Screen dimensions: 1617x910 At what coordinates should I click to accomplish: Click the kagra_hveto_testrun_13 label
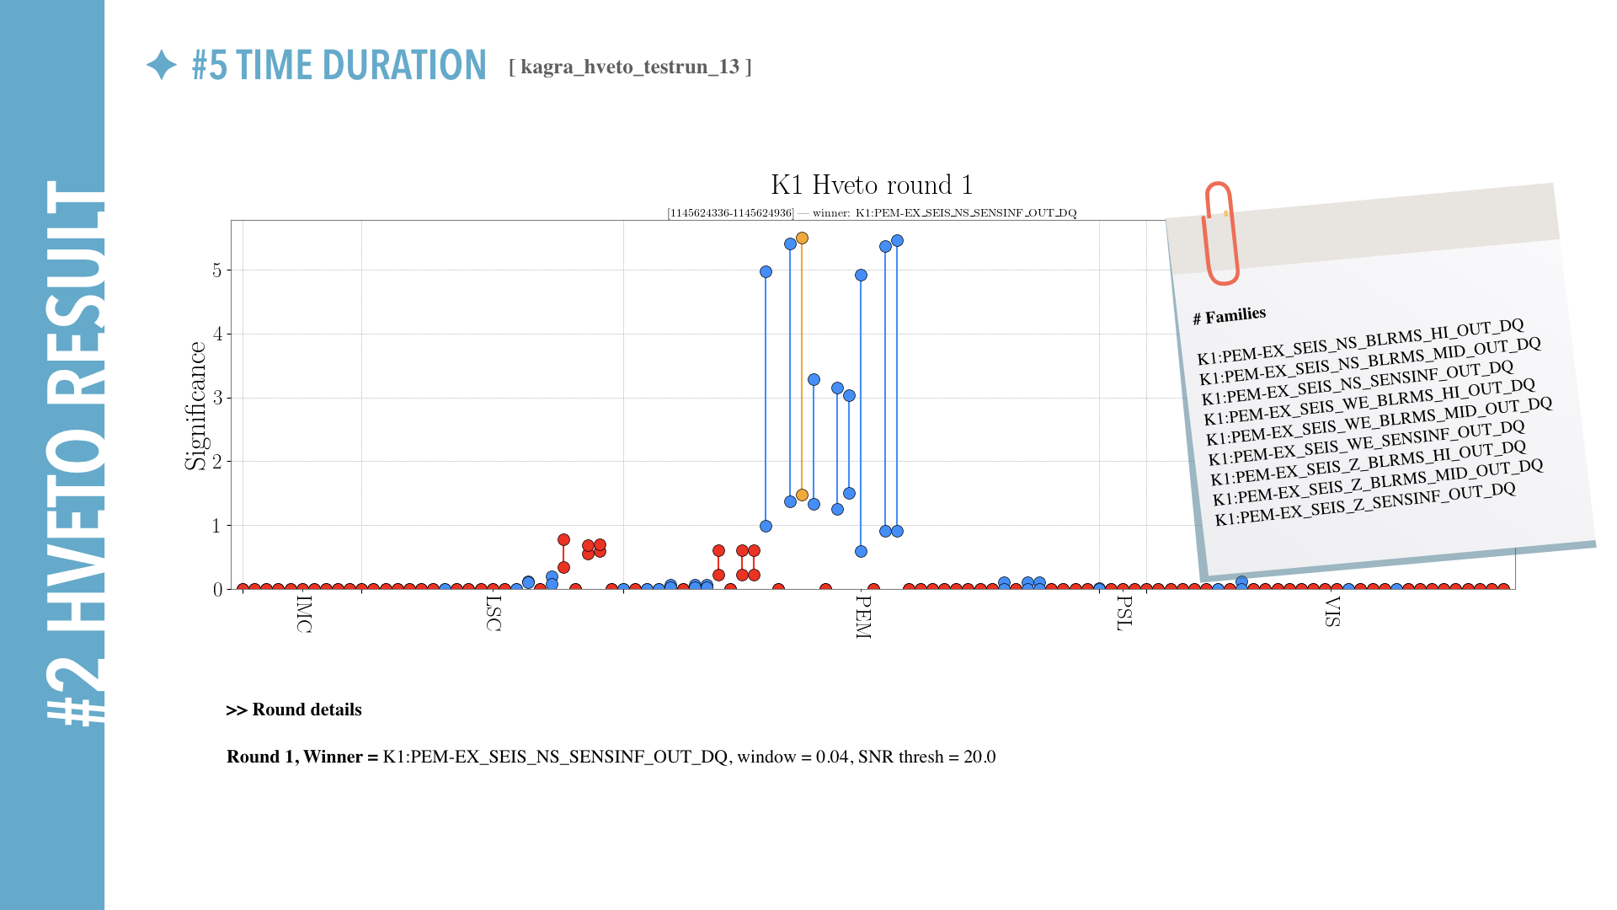tap(630, 67)
